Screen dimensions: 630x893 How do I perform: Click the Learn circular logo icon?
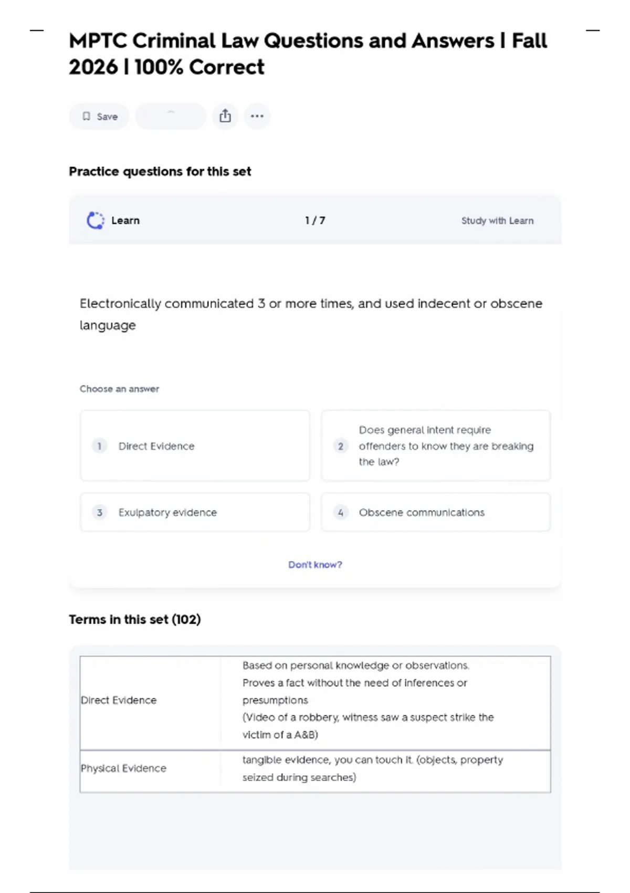[95, 221]
